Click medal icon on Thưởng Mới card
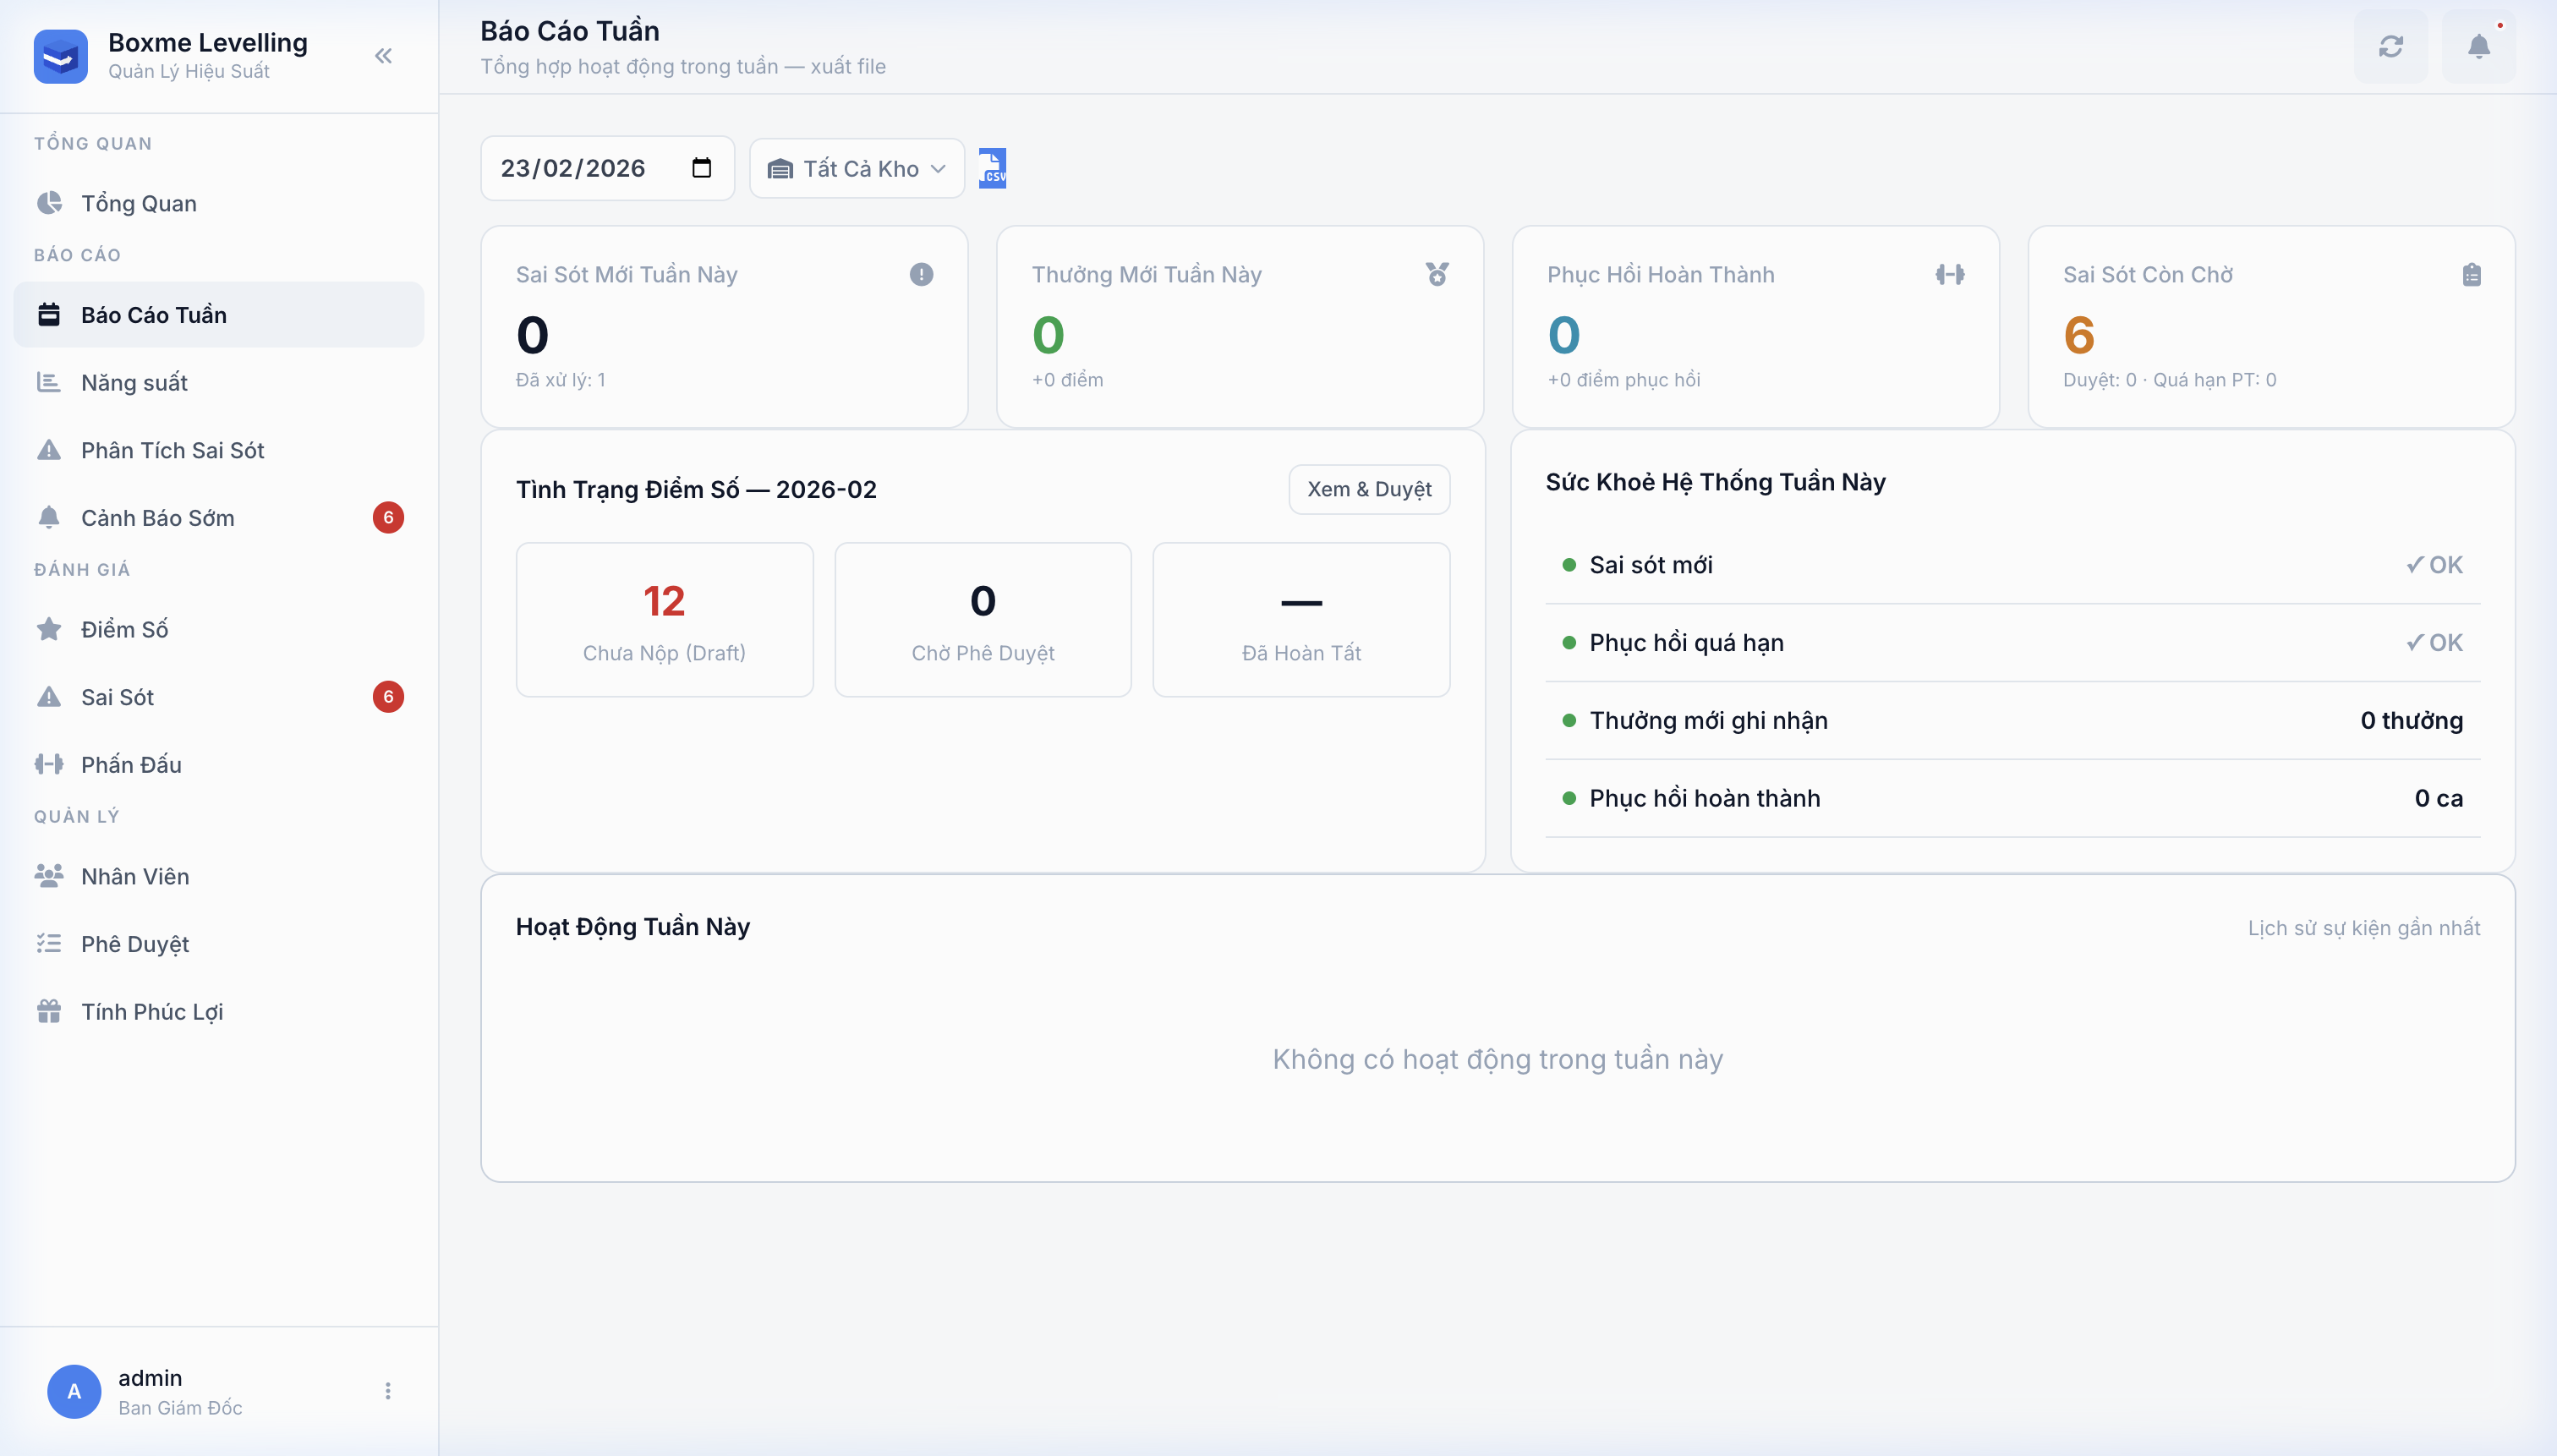2557x1456 pixels. (1437, 275)
